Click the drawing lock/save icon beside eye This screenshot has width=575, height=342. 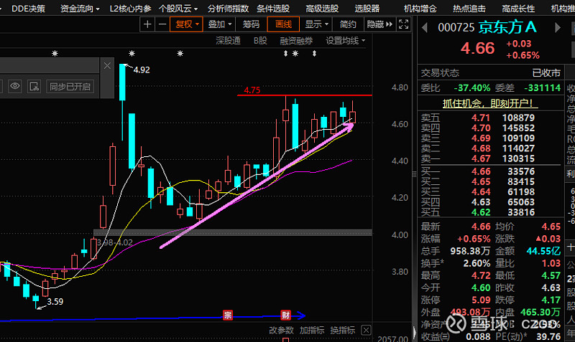34,86
